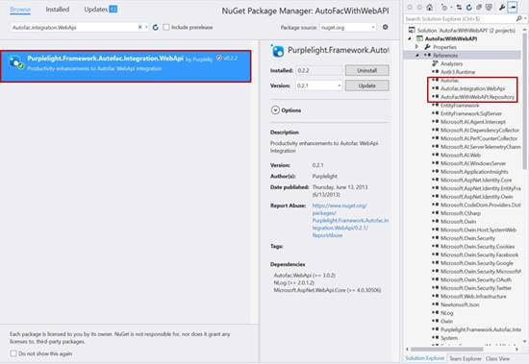529x364 pixels.
Task: Select the Microsoft.Owin.Security.Facebook reference
Action: (479, 255)
